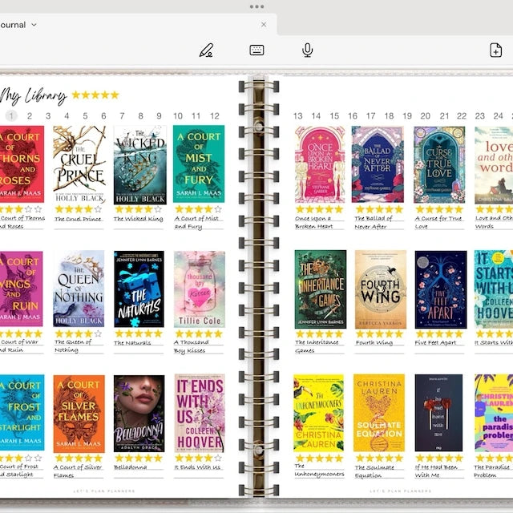Select the pen handwriting tool
Screen dimensions: 513x513
click(x=206, y=50)
